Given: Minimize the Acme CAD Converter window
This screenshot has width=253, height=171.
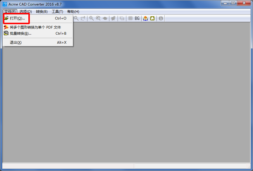Looking at the screenshot, I should pos(226,3).
